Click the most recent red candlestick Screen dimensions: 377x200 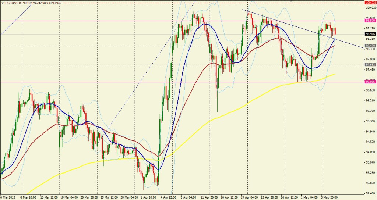click(335, 31)
